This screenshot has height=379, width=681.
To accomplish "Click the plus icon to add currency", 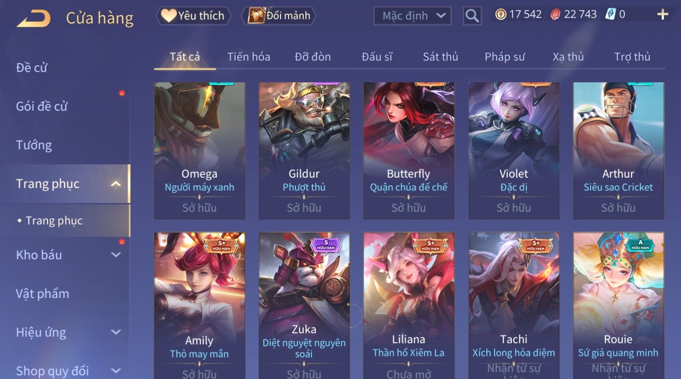I will (662, 14).
